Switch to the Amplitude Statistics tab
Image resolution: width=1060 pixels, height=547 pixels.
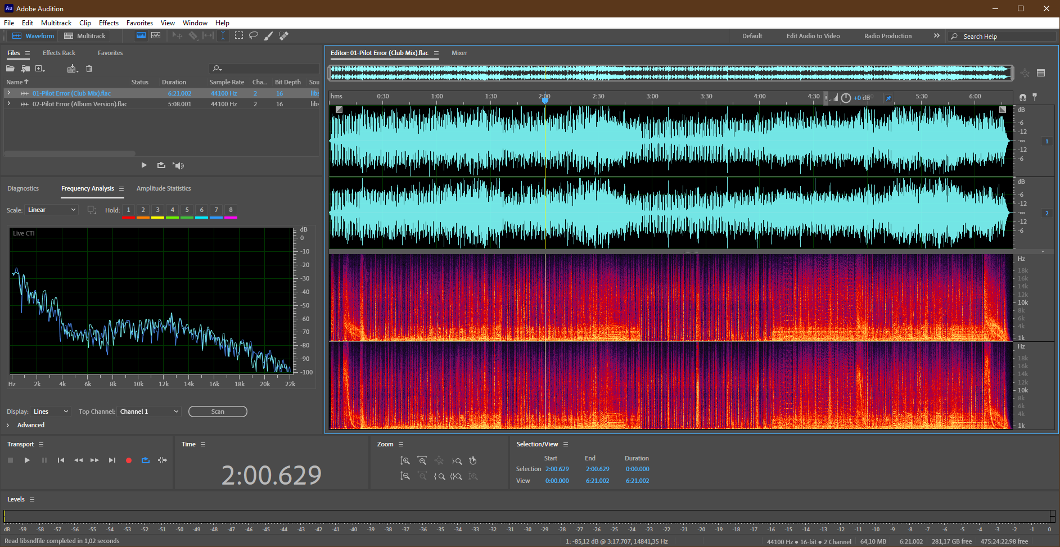(164, 188)
